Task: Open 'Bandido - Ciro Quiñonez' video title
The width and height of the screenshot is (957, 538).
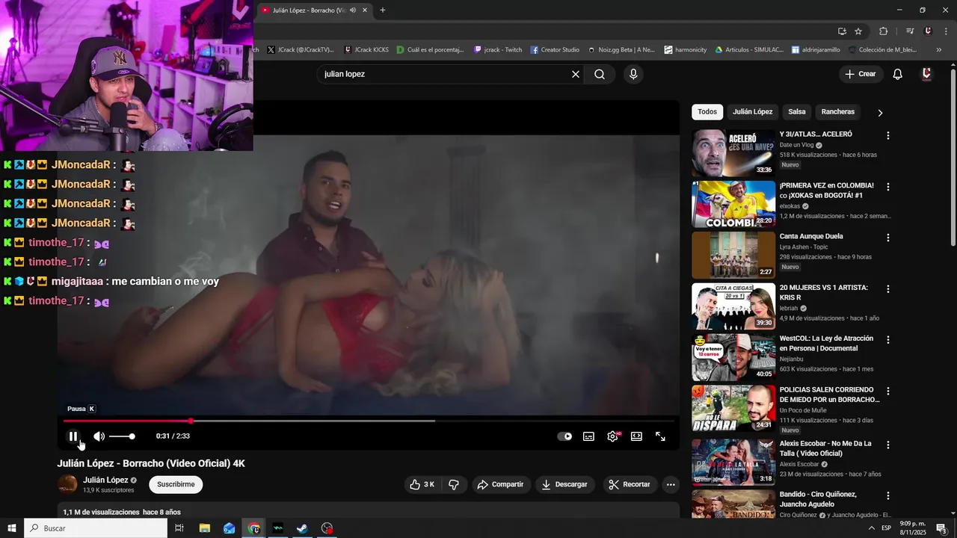Action: (x=818, y=499)
